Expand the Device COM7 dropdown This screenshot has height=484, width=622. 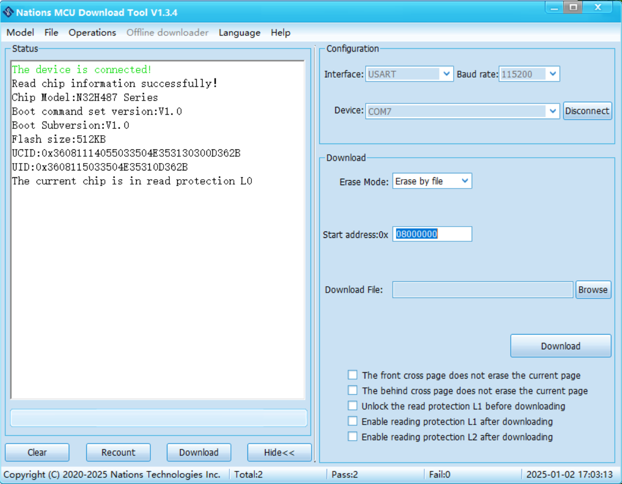[x=553, y=111]
